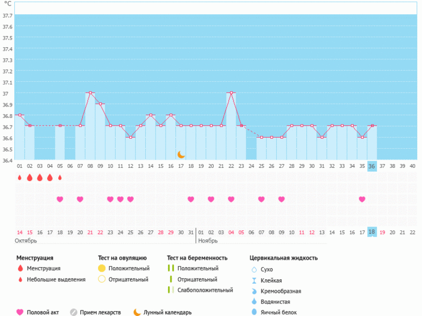Image resolution: width=422 pixels, height=316 pixels.
Task: Click the crescent moon icon on day 17
Action: click(181, 155)
